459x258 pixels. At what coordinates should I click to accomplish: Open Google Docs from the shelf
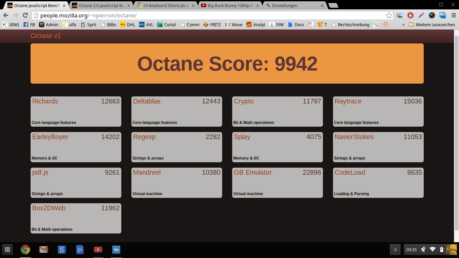(80, 250)
